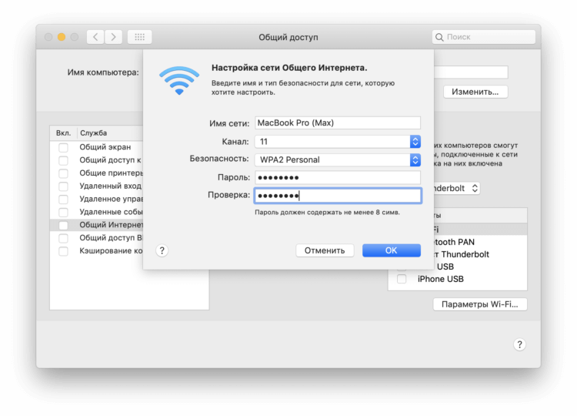The height and width of the screenshot is (416, 577).
Task: Enable Кэширование контента checkbox
Action: 63,251
